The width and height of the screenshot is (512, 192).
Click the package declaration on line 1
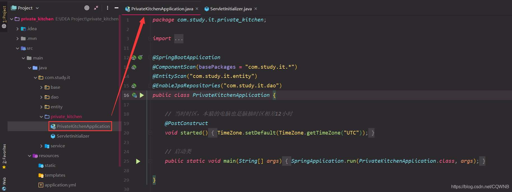pyautogui.click(x=209, y=20)
